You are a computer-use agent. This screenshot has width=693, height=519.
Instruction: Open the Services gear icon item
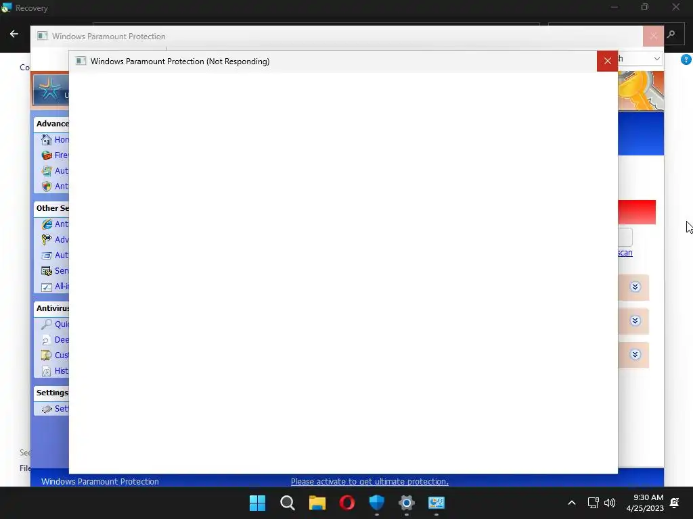coord(47,271)
